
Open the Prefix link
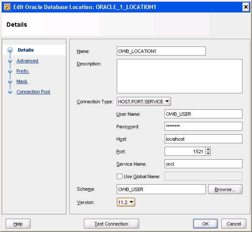click(x=23, y=71)
